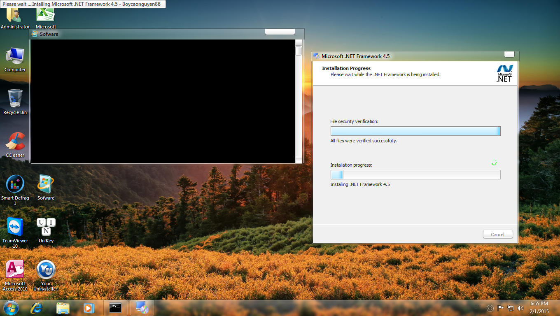The height and width of the screenshot is (316, 560).
Task: Click "All files were verified successfully." text
Action: (364, 141)
